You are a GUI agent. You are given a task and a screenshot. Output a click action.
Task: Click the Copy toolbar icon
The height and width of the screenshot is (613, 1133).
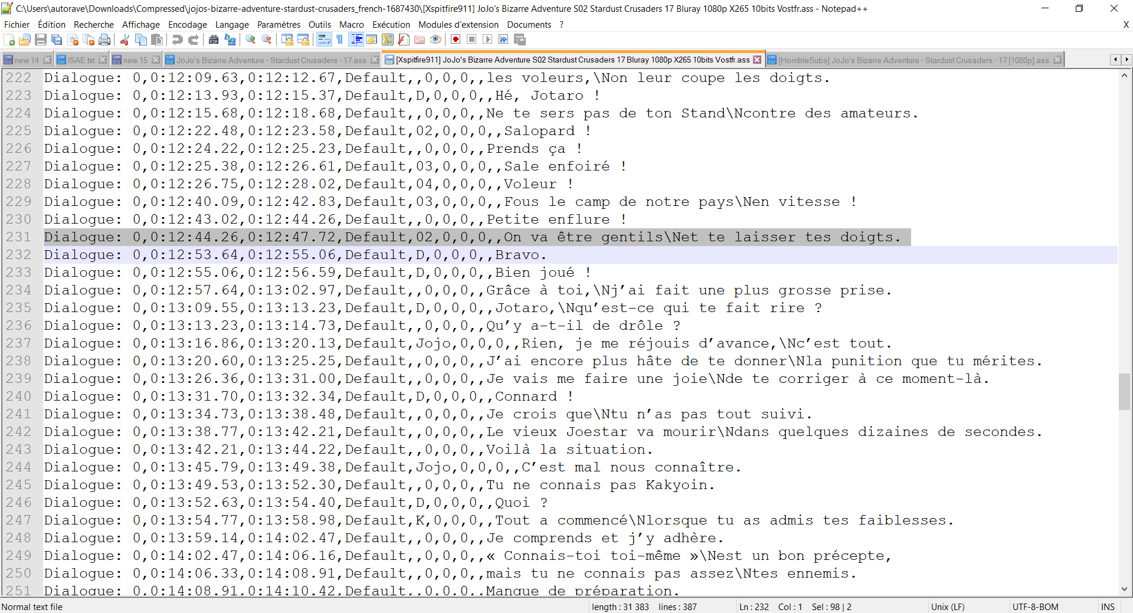[x=141, y=40]
